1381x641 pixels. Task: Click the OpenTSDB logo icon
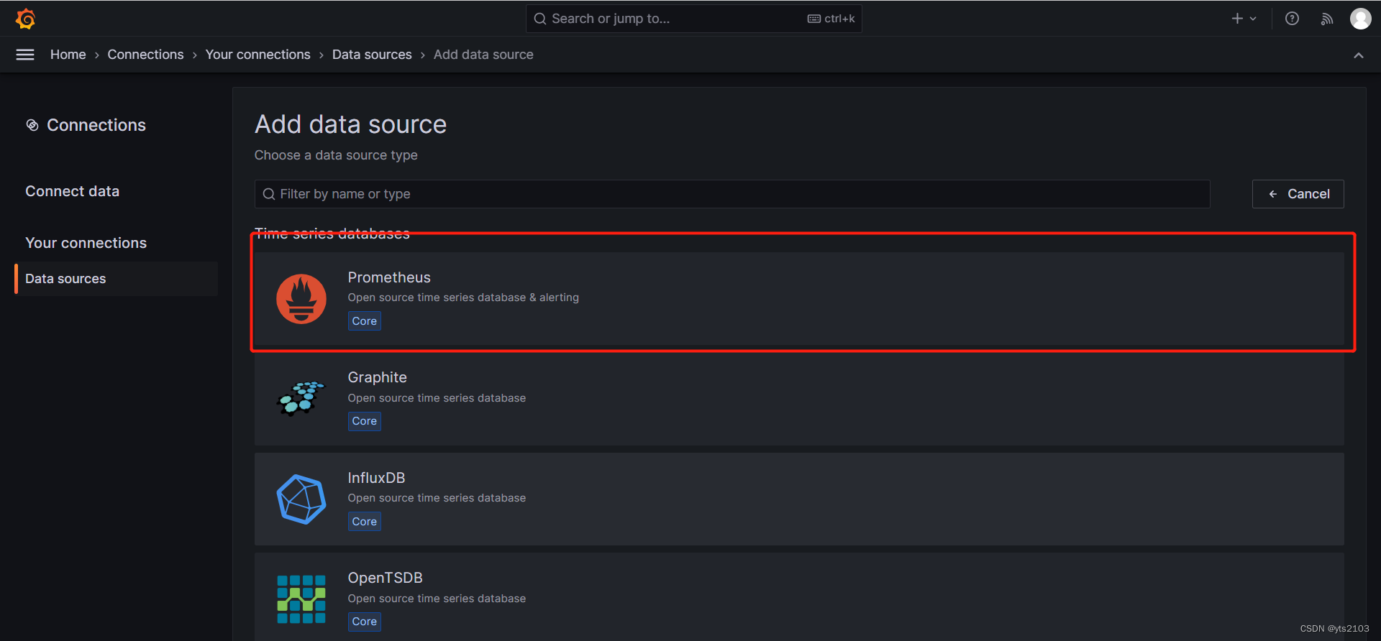click(301, 599)
